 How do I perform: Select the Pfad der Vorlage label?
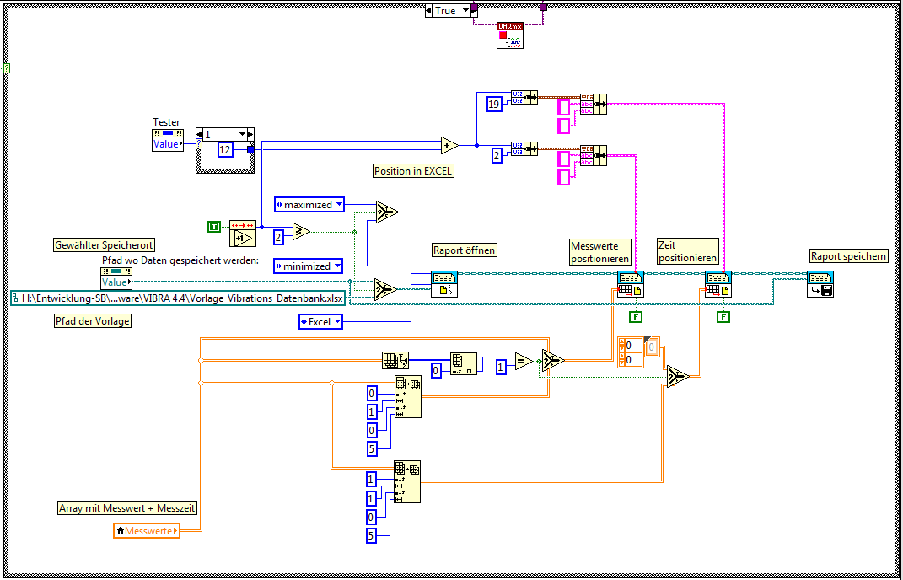point(92,321)
